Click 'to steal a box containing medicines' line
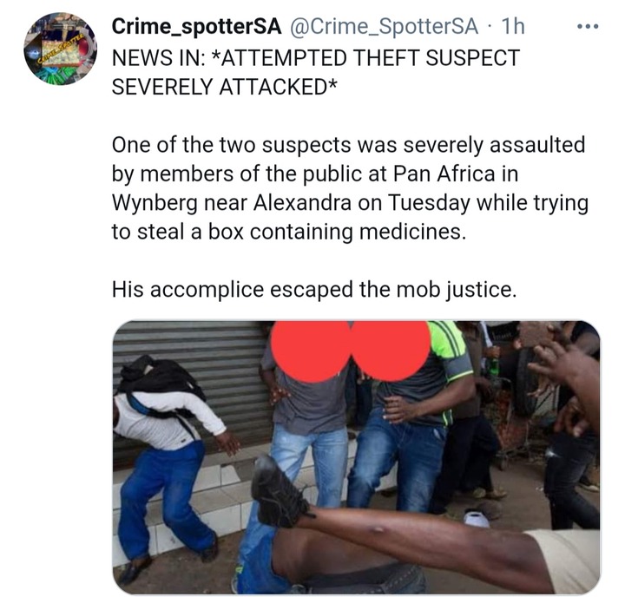 click(288, 232)
